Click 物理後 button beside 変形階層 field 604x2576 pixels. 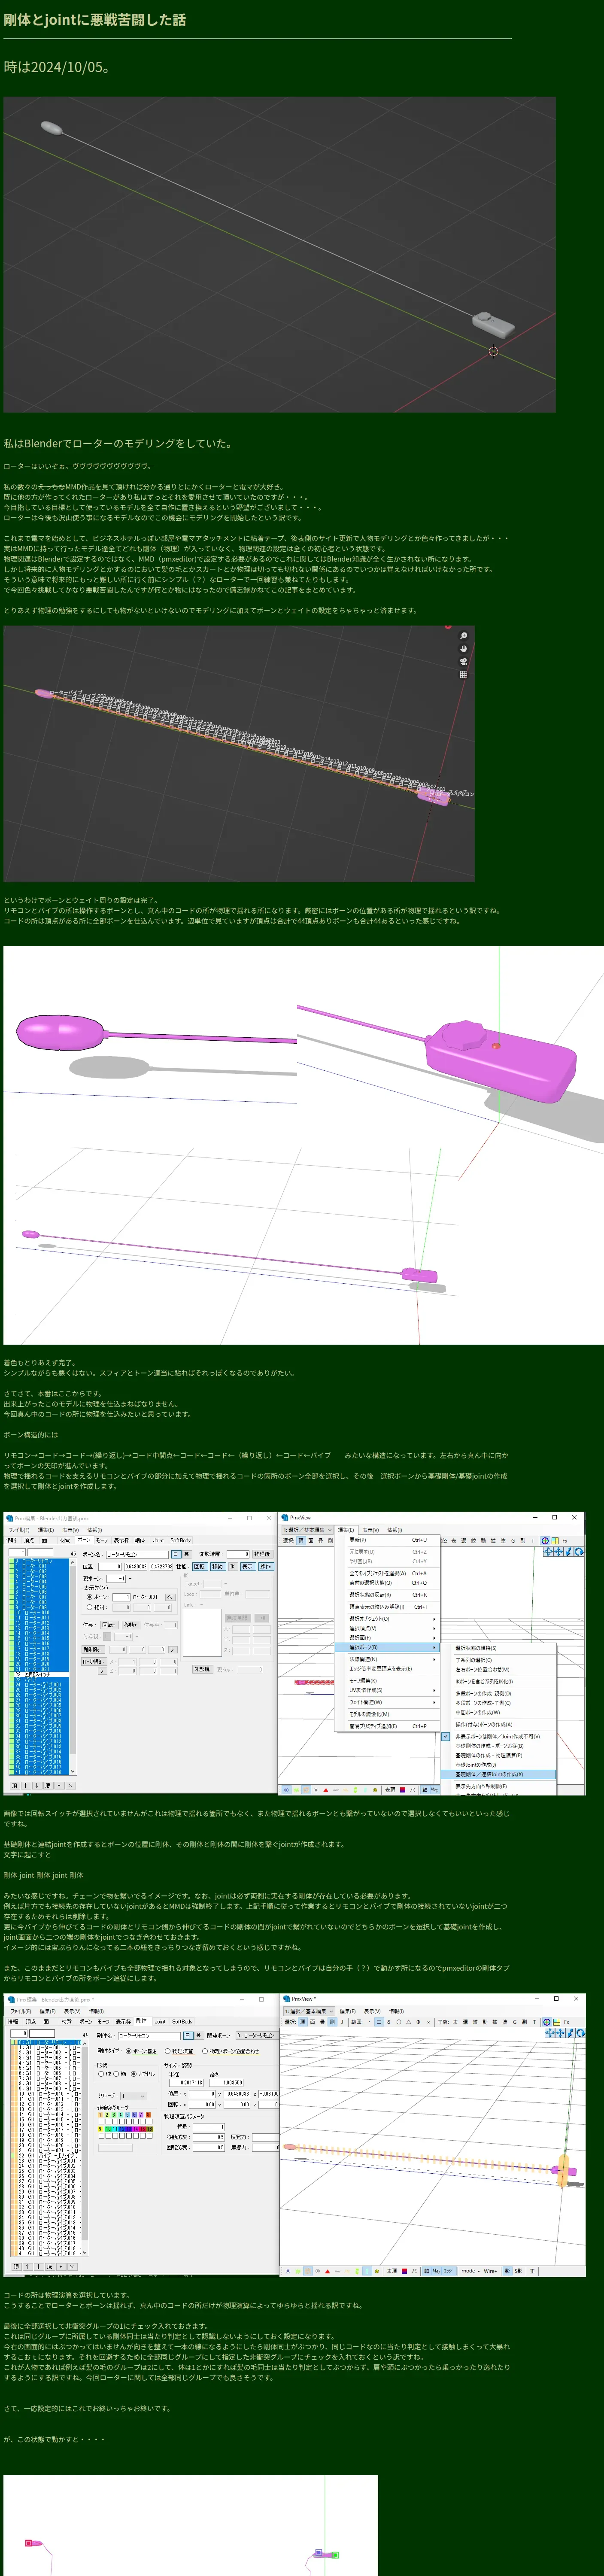[x=263, y=1554]
